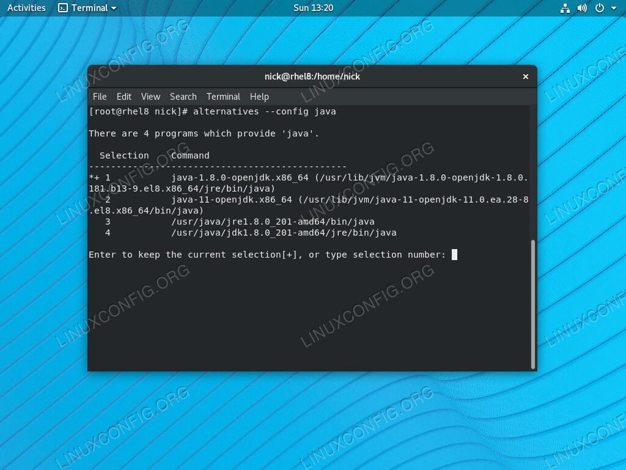Viewport: 626px width, 470px height.
Task: Open the Edit menu
Action: point(123,97)
